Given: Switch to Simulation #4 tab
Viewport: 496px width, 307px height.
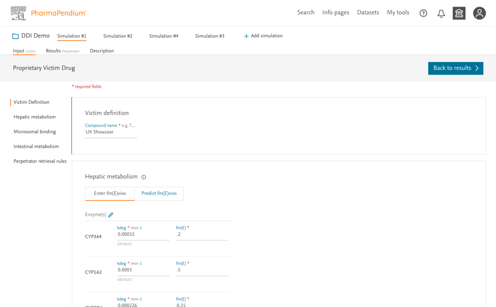Looking at the screenshot, I should coord(164,36).
